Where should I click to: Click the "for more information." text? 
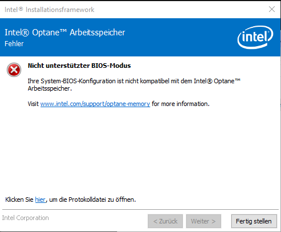pos(180,104)
